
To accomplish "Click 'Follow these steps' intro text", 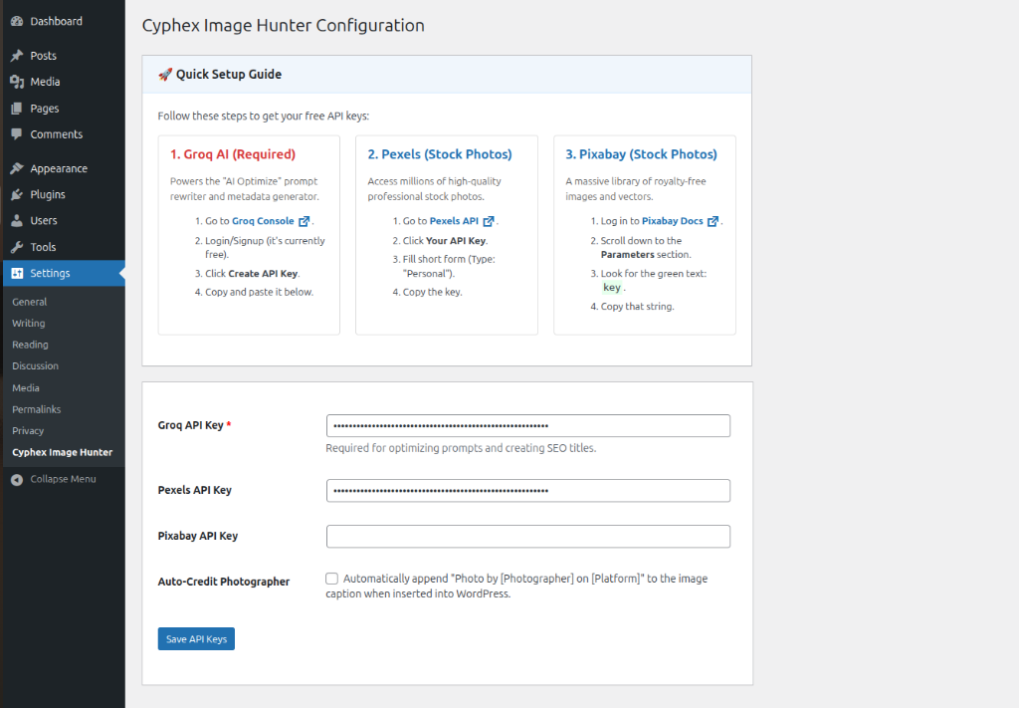I will tap(263, 117).
